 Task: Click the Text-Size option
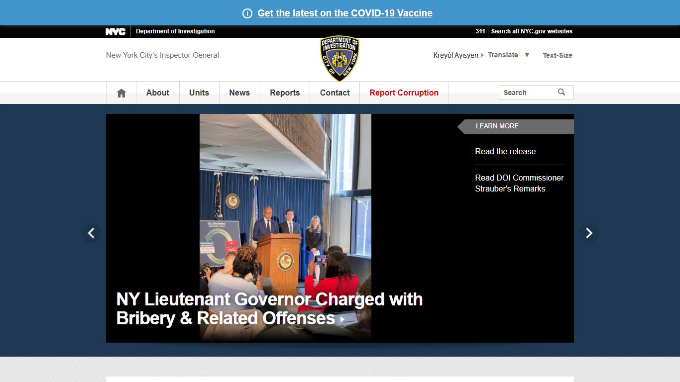[x=558, y=55]
